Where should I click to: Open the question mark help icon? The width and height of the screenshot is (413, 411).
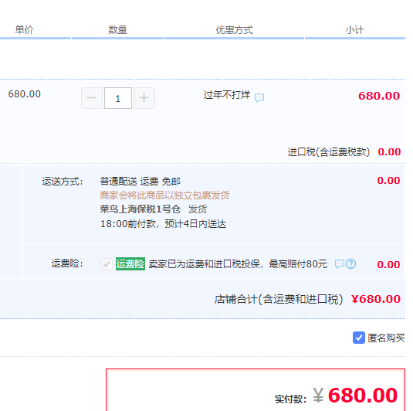coord(350,263)
